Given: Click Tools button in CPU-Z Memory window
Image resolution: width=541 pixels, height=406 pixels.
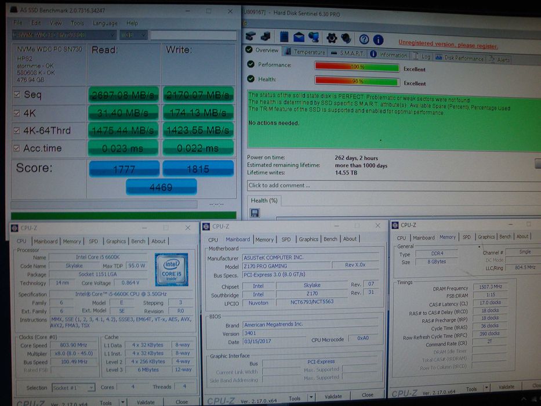Looking at the screenshot, I should pos(471,389).
